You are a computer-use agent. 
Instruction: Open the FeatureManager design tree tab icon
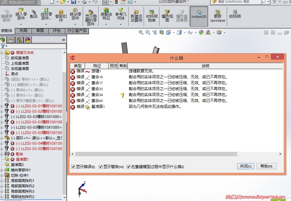pos(3,40)
